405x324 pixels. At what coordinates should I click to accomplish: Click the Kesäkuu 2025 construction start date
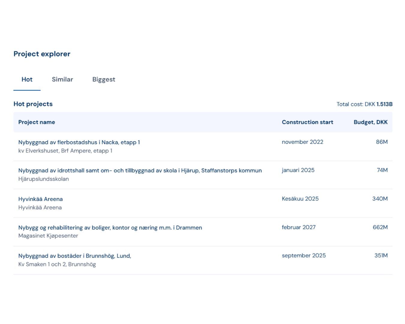300,199
